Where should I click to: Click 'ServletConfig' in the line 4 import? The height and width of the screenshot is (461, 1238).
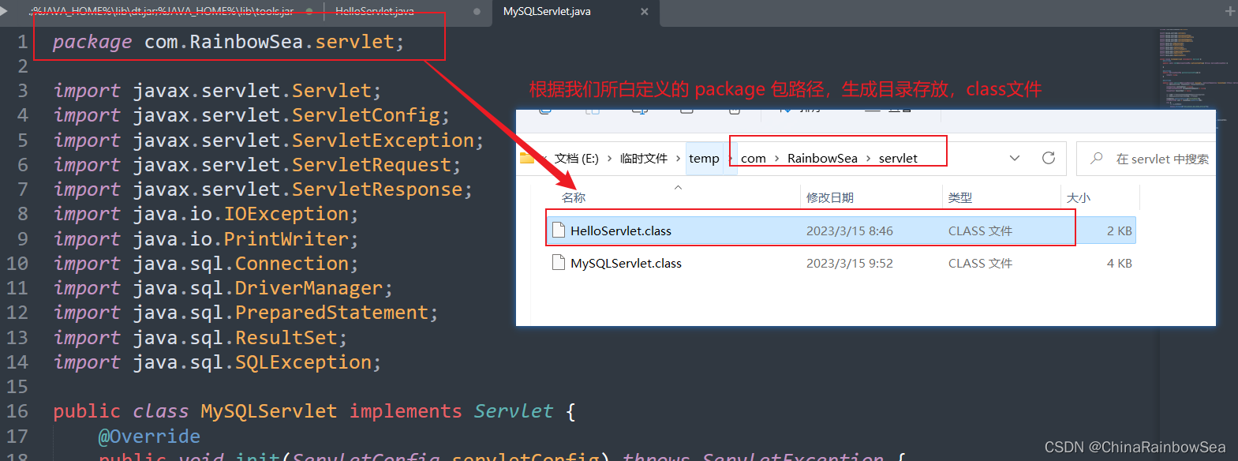point(365,115)
